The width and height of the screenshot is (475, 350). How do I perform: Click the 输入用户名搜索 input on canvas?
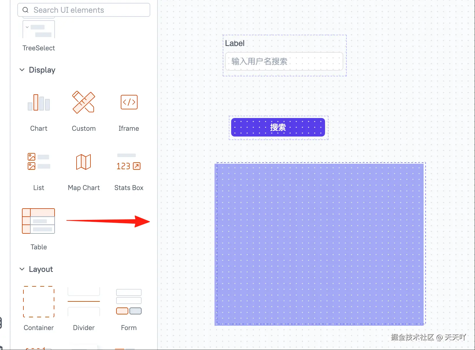[284, 61]
